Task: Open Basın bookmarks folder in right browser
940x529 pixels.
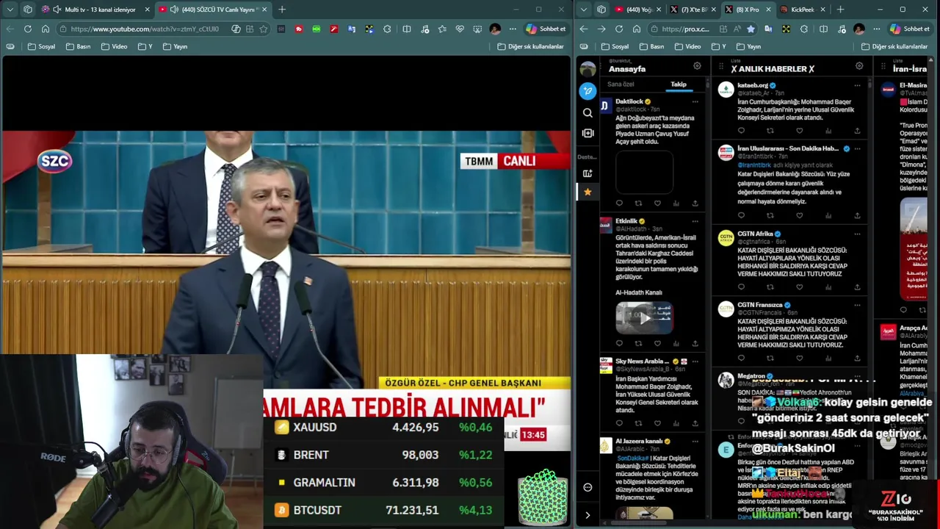Action: (652, 46)
